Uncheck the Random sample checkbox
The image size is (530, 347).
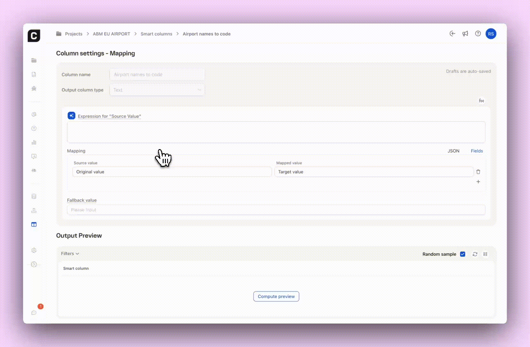[x=463, y=254]
